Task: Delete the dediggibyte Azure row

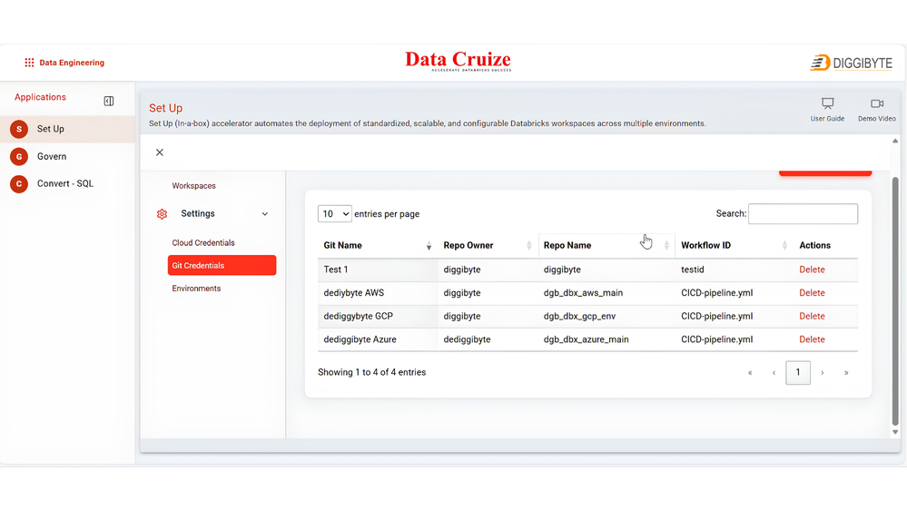Action: point(812,339)
